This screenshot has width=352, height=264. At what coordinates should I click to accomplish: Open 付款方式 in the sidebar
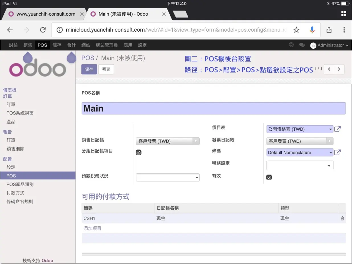point(15,193)
